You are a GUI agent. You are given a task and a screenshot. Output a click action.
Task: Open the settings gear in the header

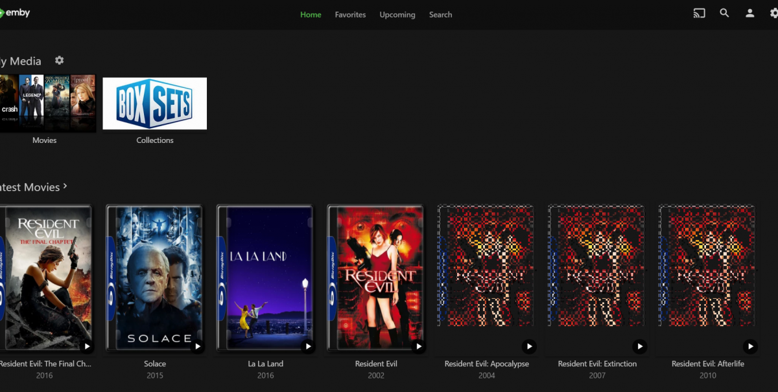[x=774, y=13]
